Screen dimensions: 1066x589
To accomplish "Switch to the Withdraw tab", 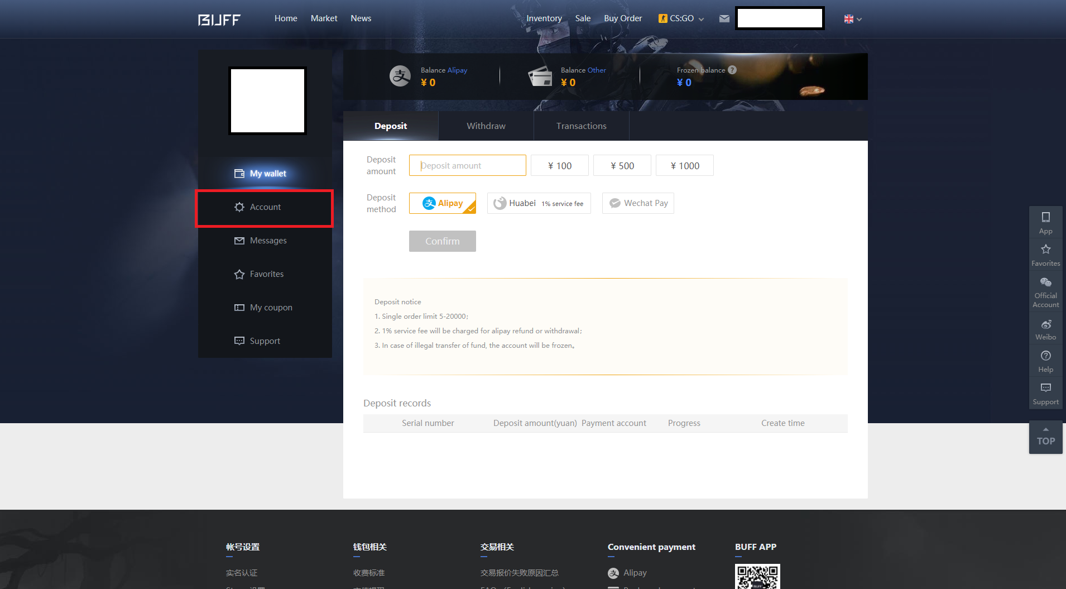I will click(486, 126).
